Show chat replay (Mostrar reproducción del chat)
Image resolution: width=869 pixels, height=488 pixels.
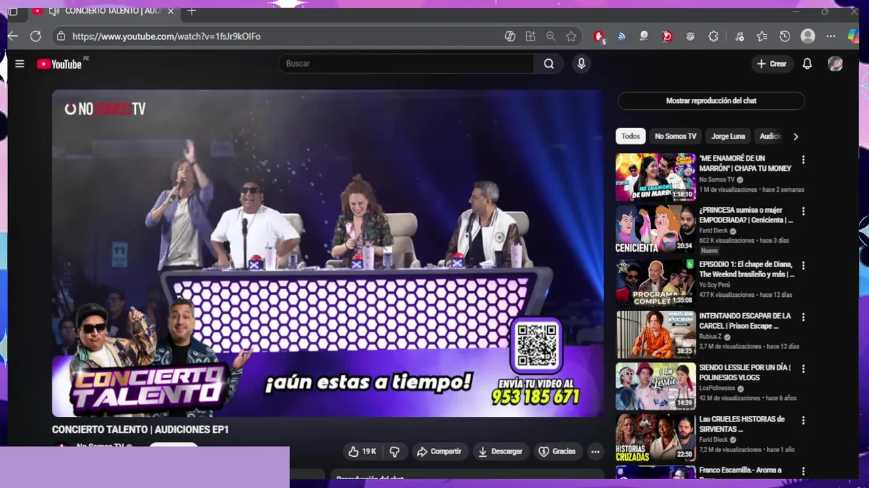tap(711, 100)
